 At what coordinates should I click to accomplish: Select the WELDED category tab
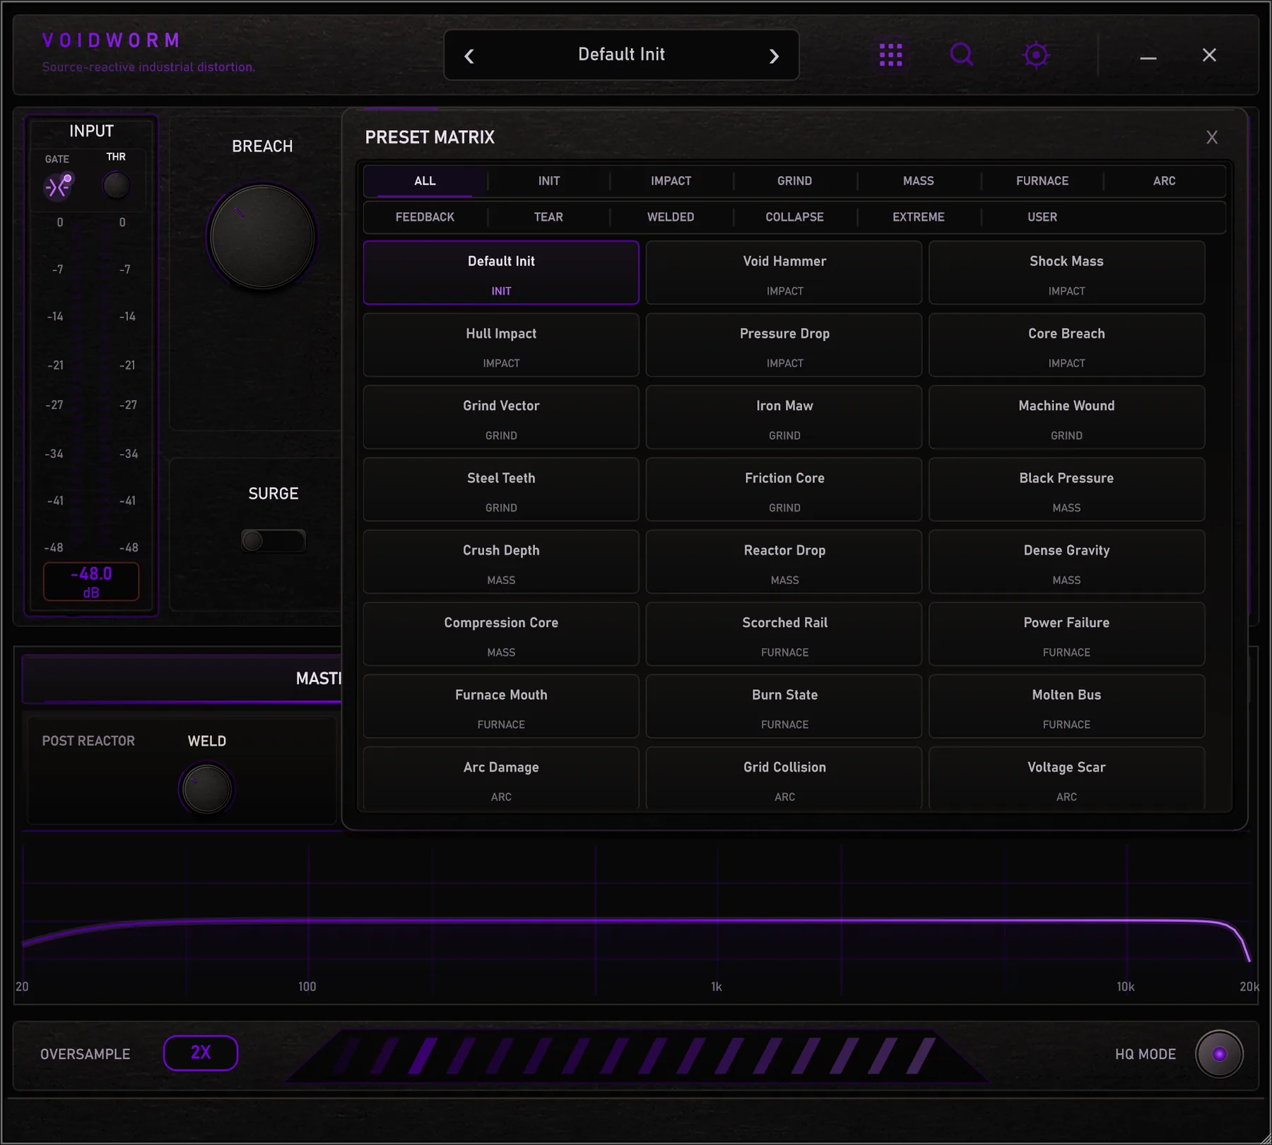pyautogui.click(x=671, y=217)
